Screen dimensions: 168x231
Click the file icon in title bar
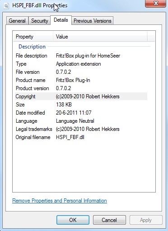tap(6, 6)
